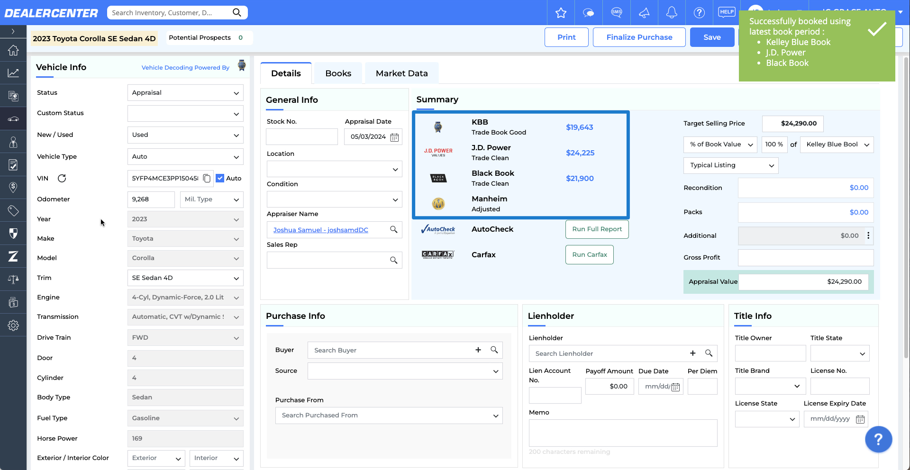The image size is (910, 470).
Task: Click the Finalize Purchase button
Action: [639, 37]
